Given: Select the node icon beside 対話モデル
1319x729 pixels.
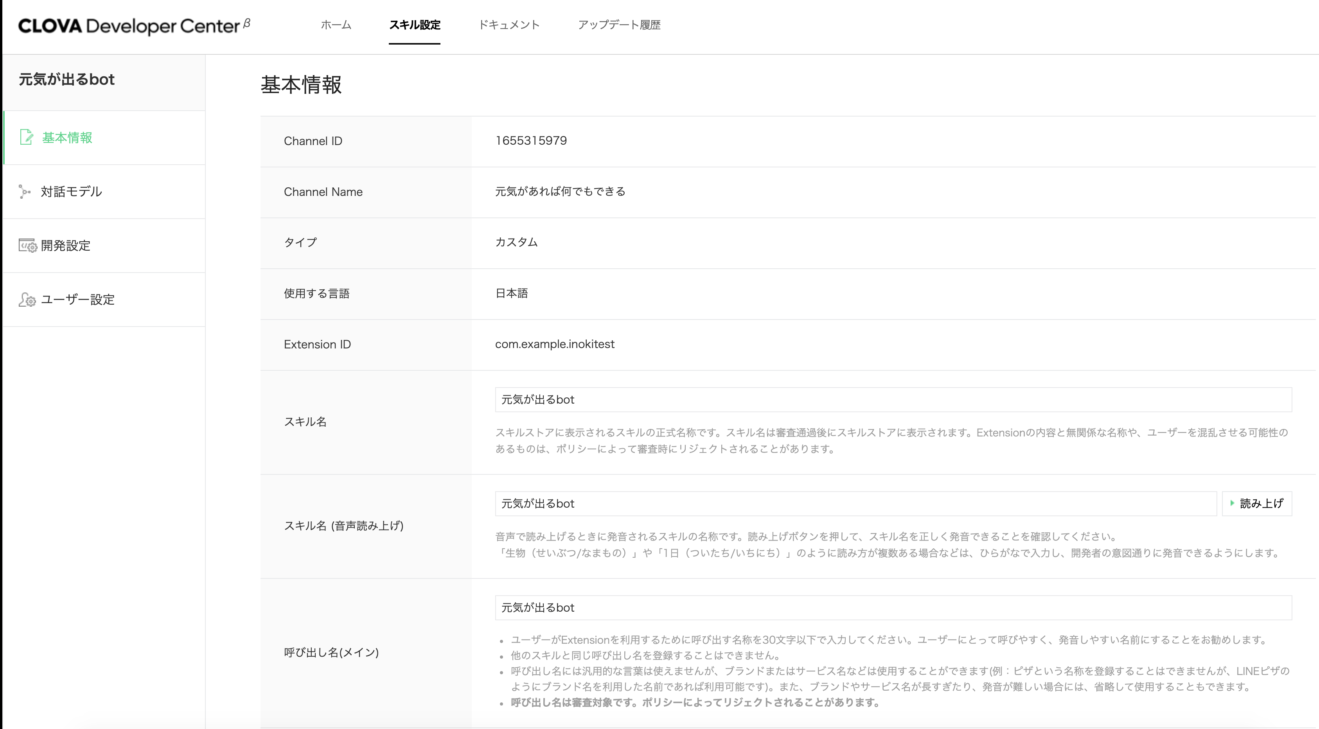Looking at the screenshot, I should tap(25, 192).
